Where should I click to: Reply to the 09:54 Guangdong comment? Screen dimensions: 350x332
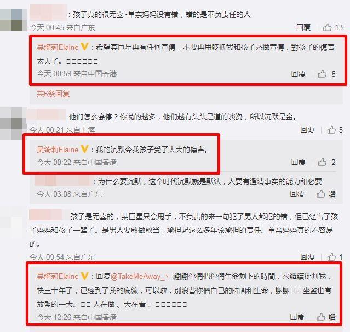(307, 257)
